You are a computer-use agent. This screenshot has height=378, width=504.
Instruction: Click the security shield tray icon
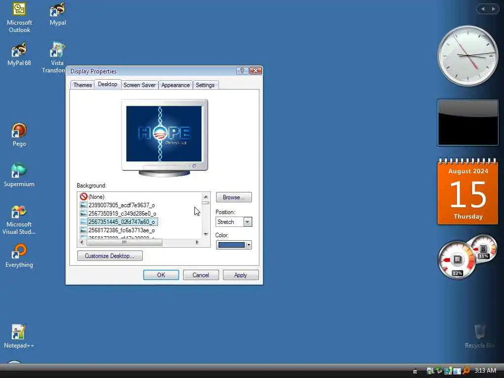click(430, 371)
